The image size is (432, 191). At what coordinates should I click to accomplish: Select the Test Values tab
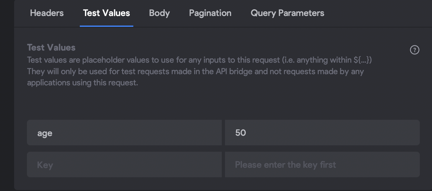tap(106, 13)
